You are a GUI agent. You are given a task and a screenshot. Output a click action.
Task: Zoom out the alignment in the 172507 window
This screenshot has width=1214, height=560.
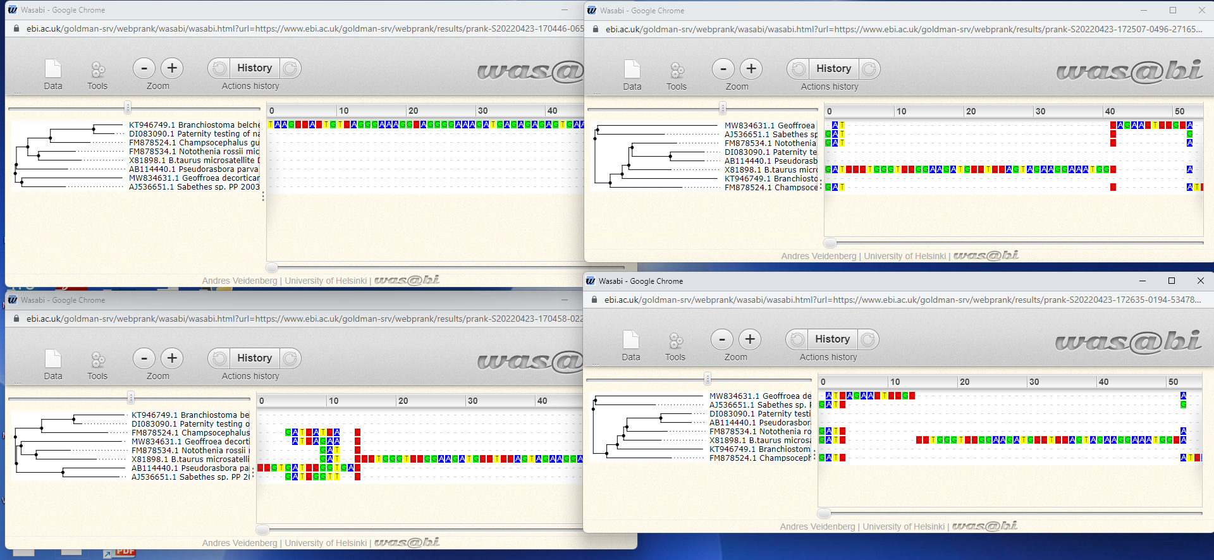(723, 69)
